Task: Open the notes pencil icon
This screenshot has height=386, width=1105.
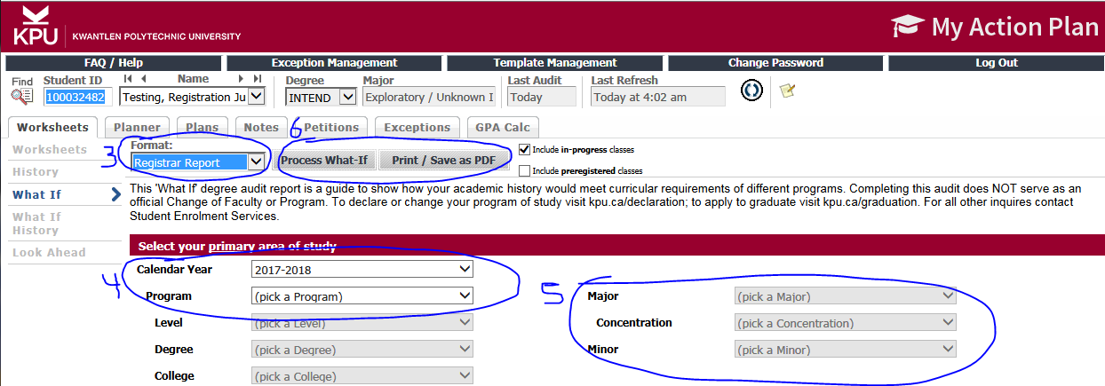Action: [787, 91]
